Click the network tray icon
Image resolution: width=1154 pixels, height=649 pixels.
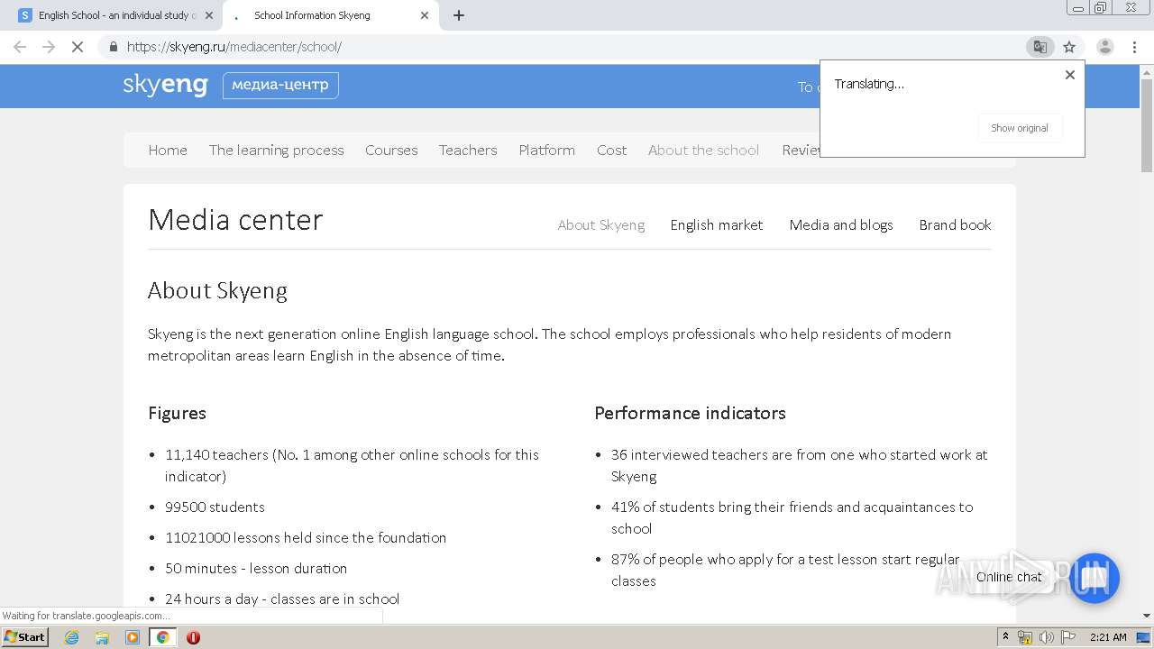point(1025,637)
